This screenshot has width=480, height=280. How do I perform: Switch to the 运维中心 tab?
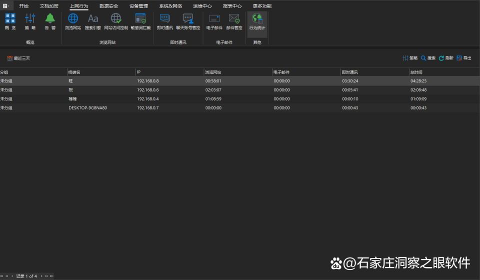[202, 6]
